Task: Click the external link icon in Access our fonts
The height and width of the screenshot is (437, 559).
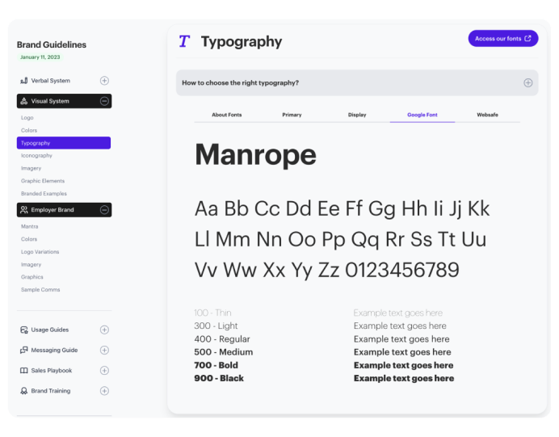Action: coord(528,38)
